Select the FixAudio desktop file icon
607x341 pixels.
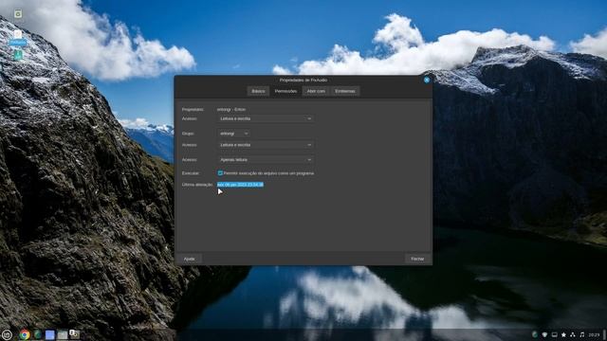coord(18,38)
